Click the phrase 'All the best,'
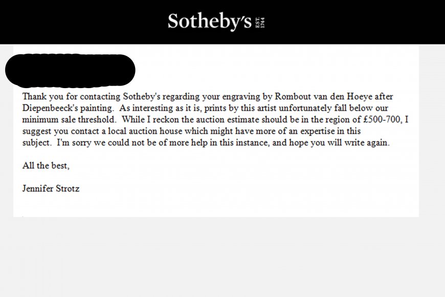The image size is (445, 297). (x=46, y=166)
